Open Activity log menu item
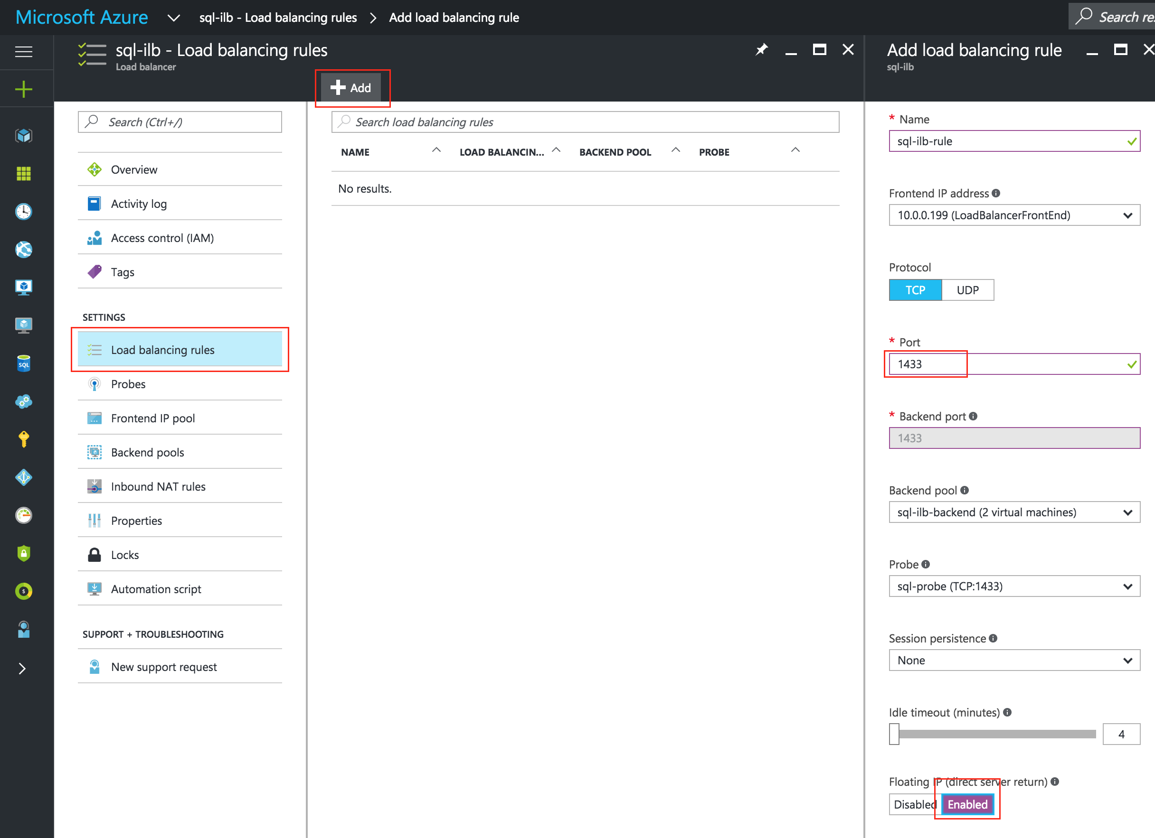1155x838 pixels. click(180, 204)
